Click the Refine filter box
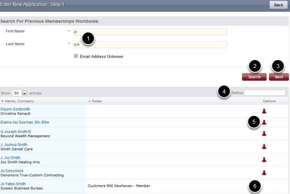 tap(265, 92)
